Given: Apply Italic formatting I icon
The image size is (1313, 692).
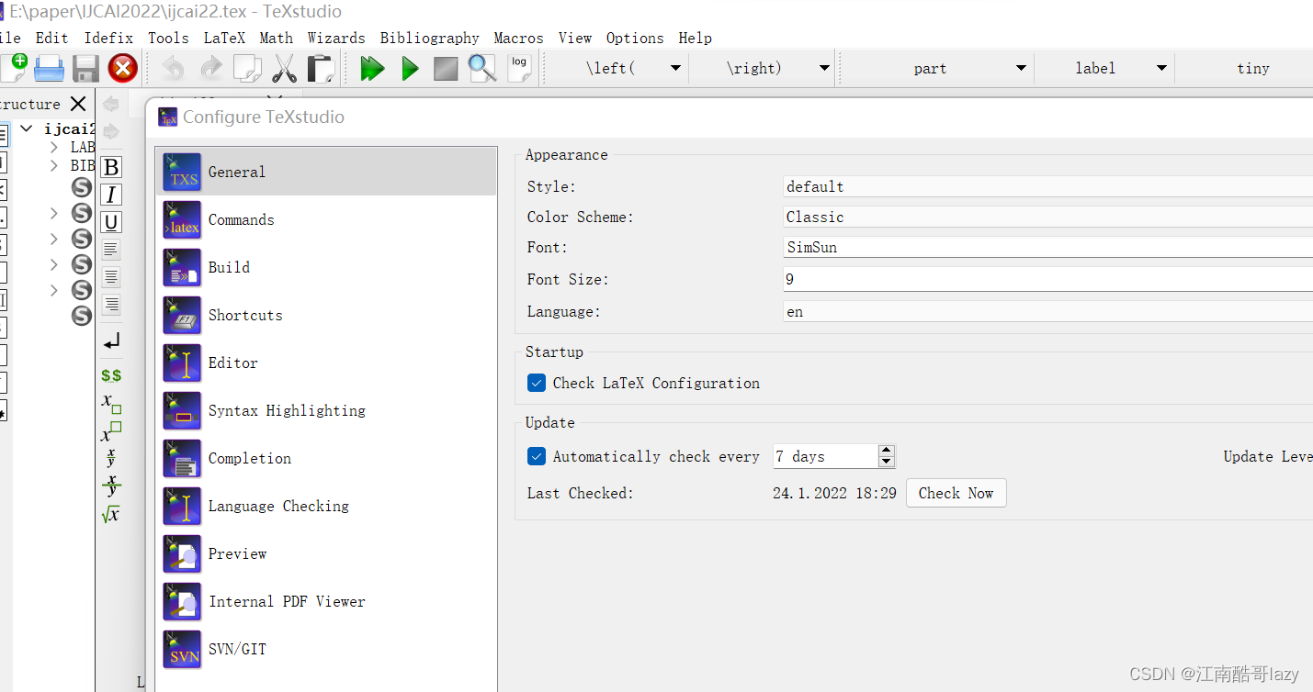Looking at the screenshot, I should [111, 195].
